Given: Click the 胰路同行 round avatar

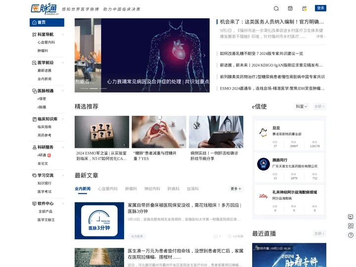Looking at the screenshot, I should tap(264, 164).
